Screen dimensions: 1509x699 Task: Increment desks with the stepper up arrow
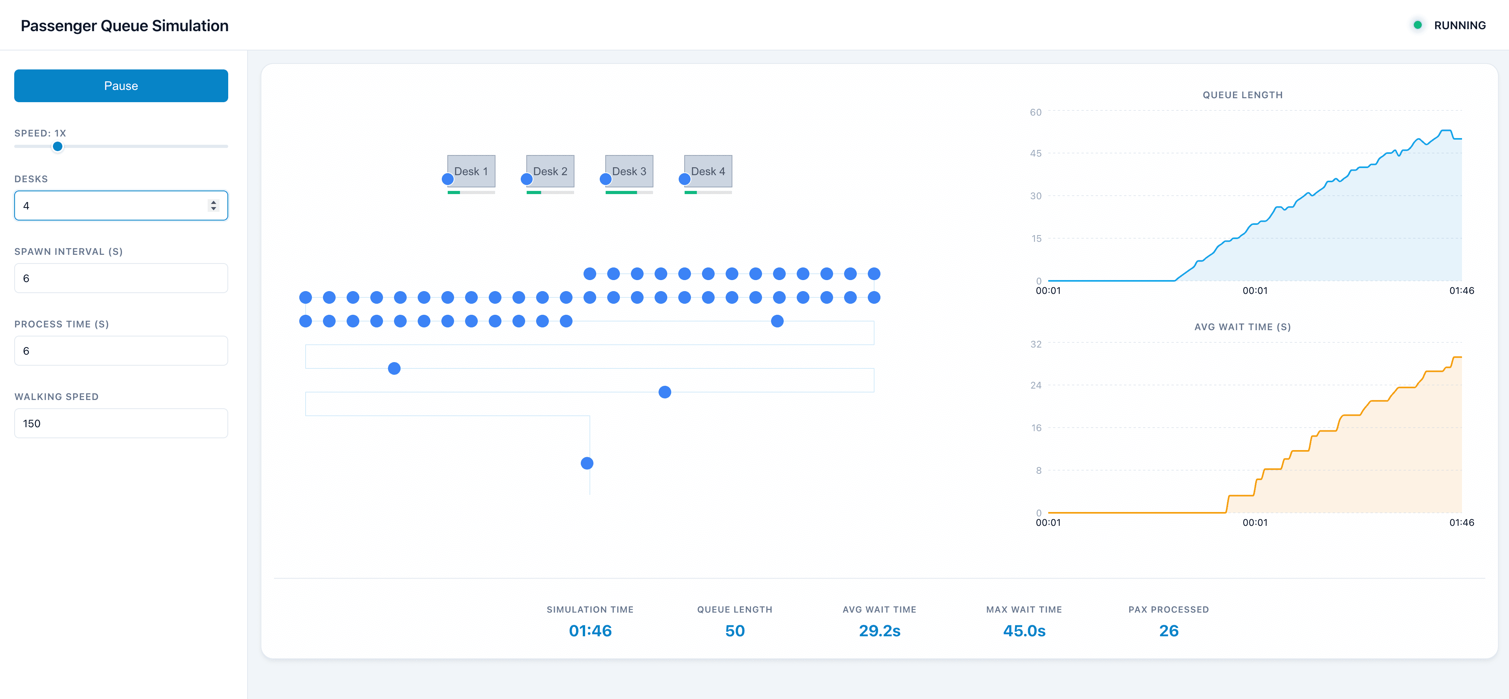[213, 202]
